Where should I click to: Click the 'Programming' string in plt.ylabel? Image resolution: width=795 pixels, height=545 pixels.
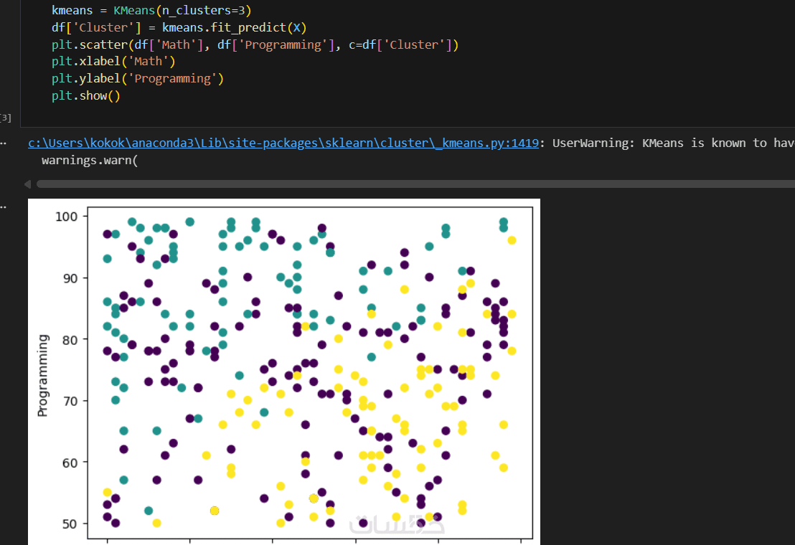175,78
